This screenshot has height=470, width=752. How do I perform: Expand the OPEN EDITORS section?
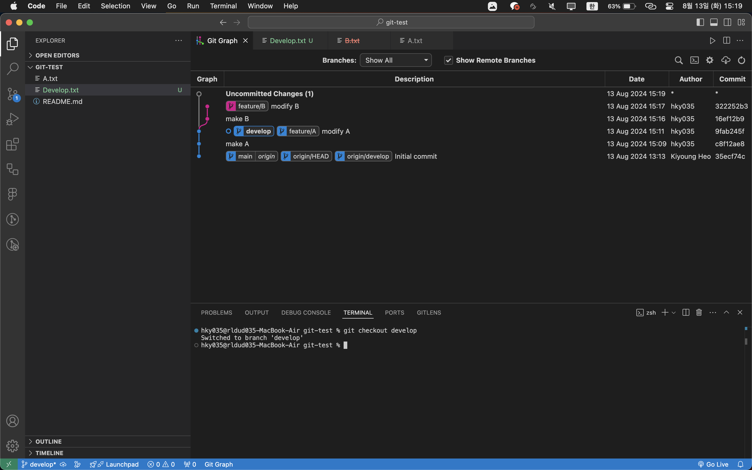click(x=108, y=55)
